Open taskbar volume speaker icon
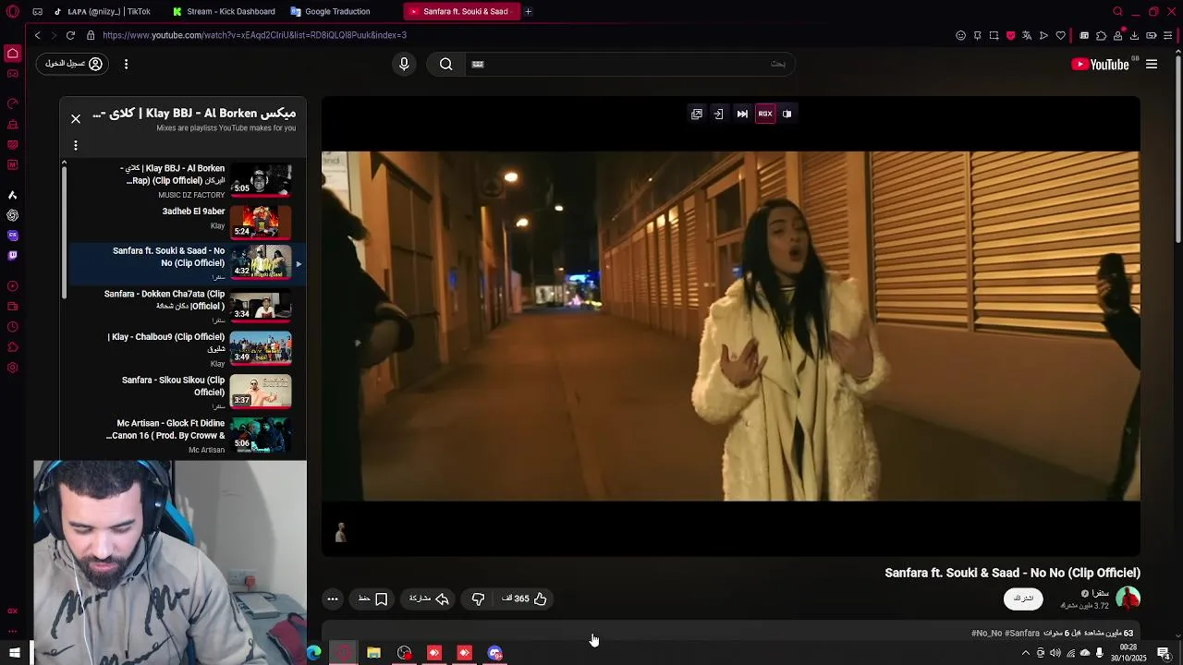 [x=1055, y=653]
